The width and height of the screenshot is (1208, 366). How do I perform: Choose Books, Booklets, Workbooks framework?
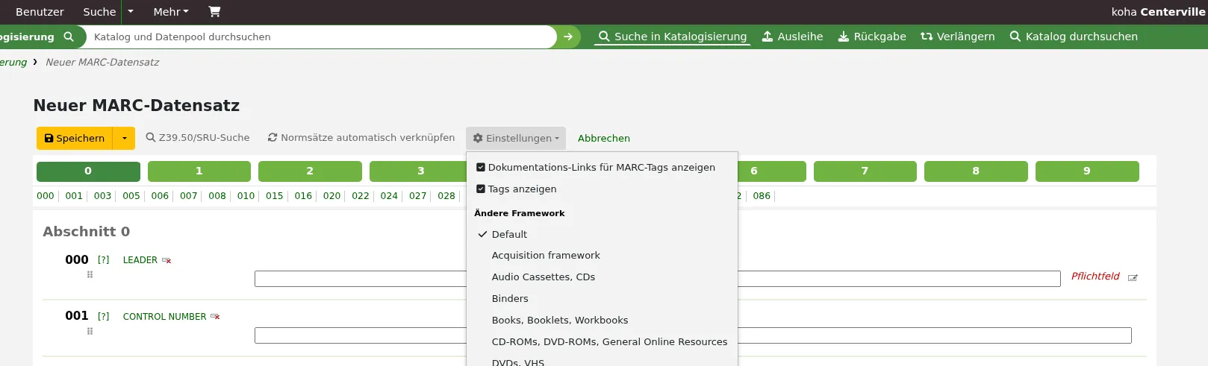pyautogui.click(x=560, y=321)
